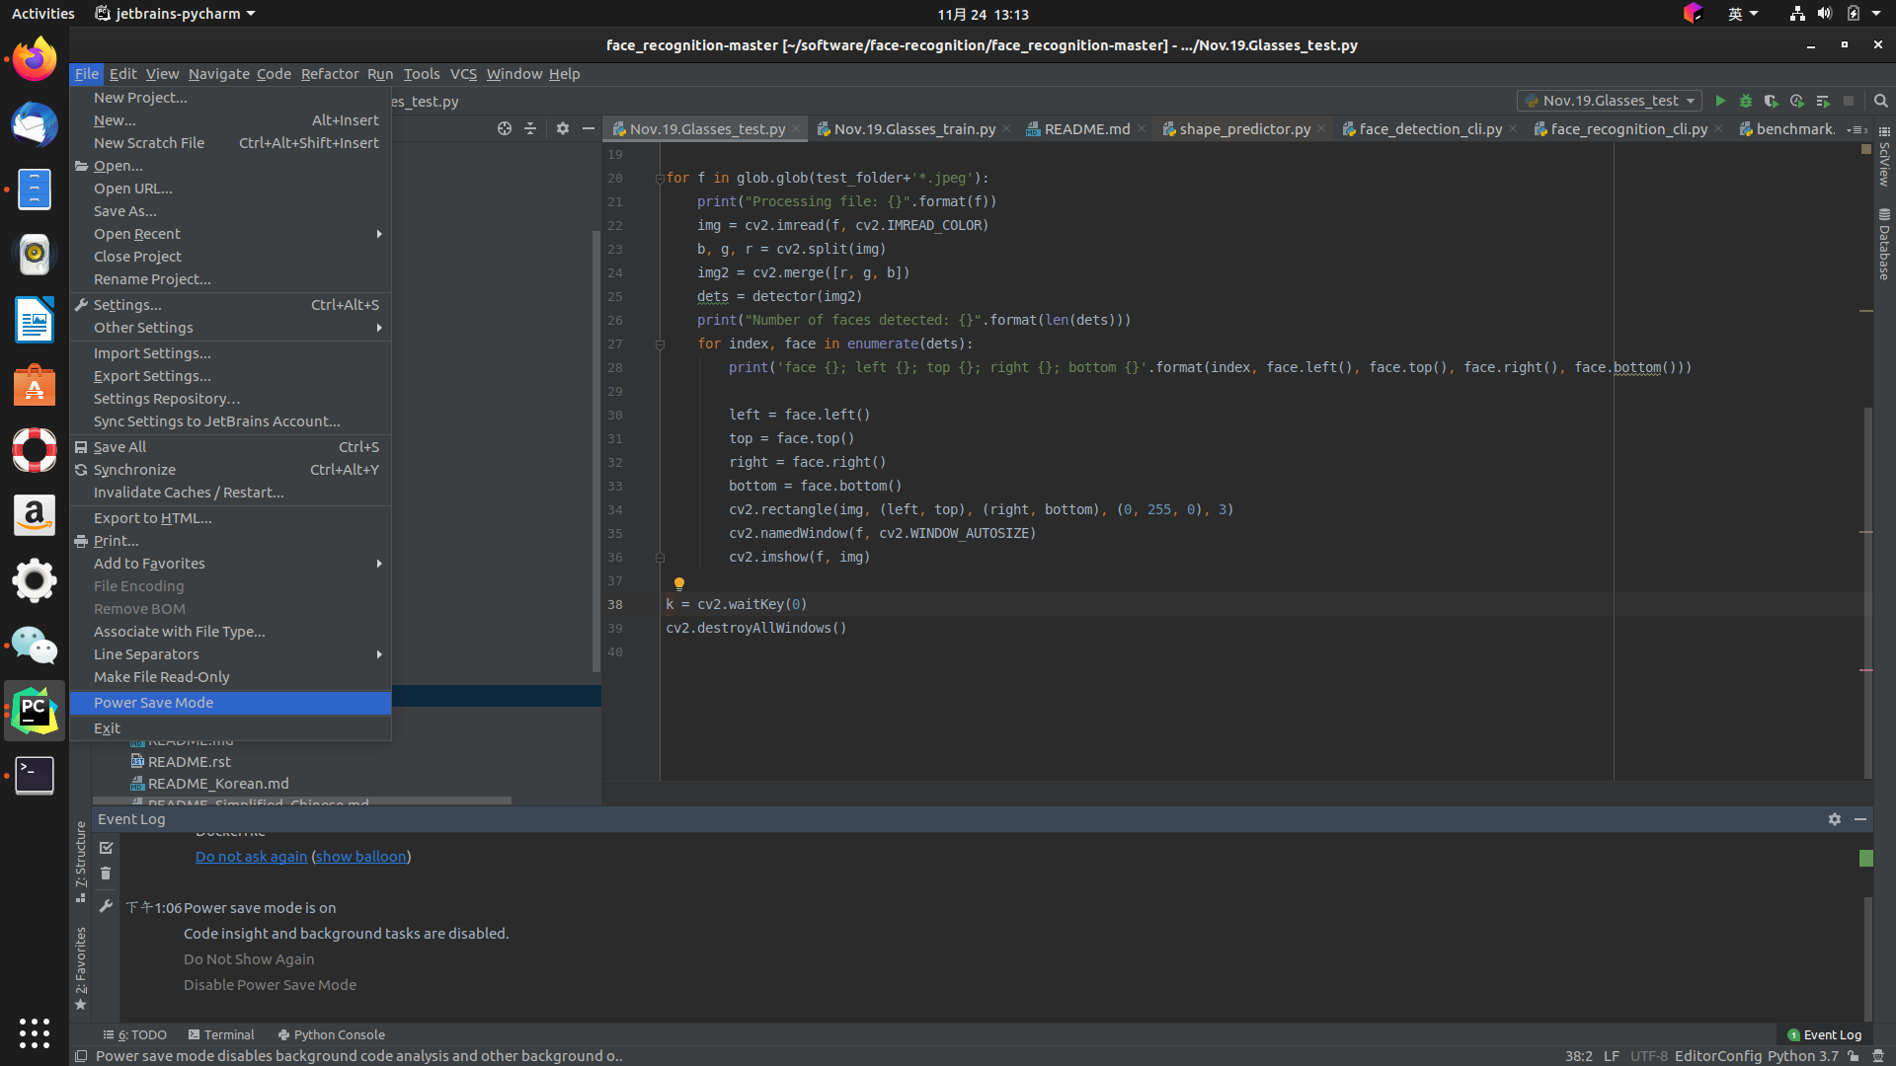
Task: Open Search Everywhere magnifier icon
Action: 1880,101
